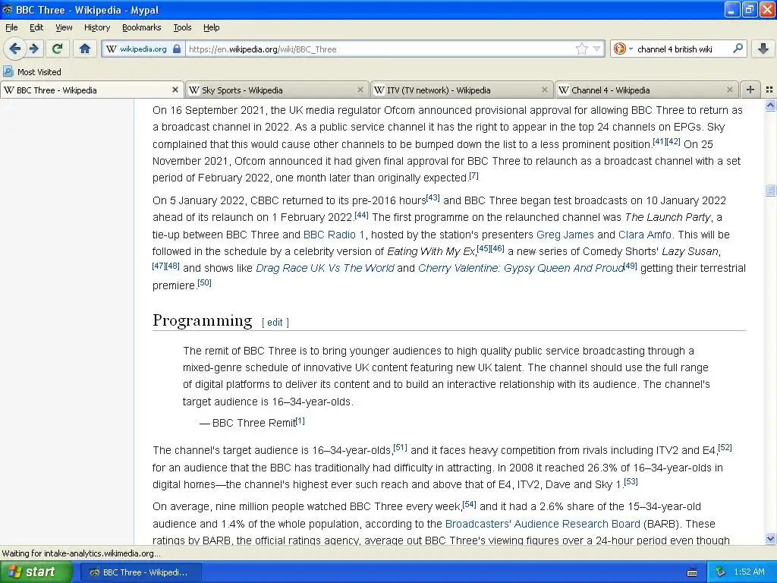This screenshot has height=583, width=777.
Task: Open the Tools menu
Action: tap(182, 27)
